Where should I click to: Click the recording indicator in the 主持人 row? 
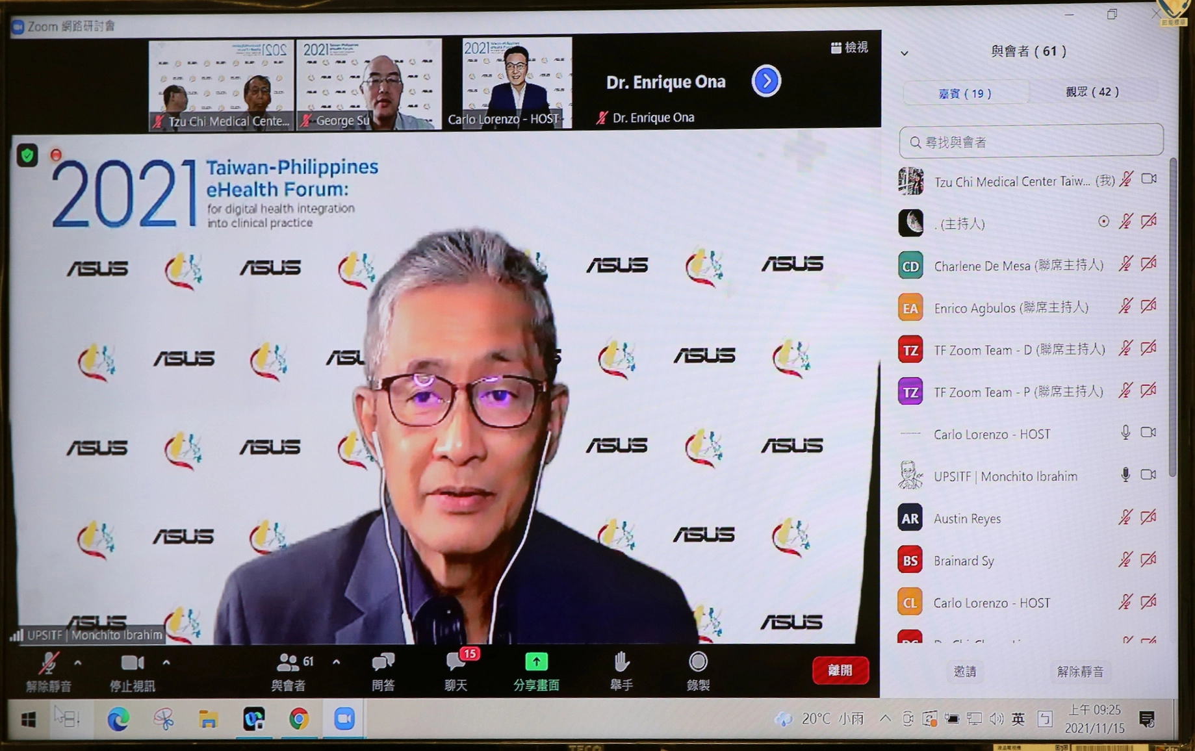pos(1103,222)
